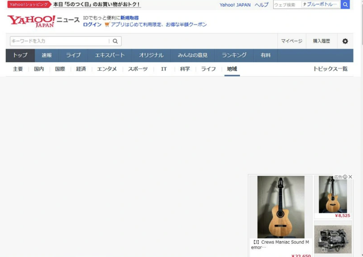Switch to the 国内 category
The height and width of the screenshot is (257, 363).
coord(39,69)
